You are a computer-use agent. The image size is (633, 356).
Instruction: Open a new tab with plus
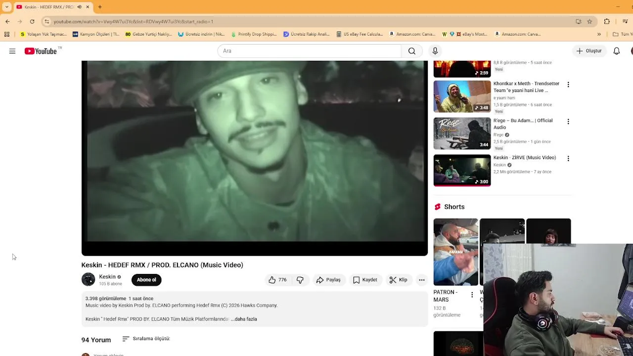click(100, 7)
